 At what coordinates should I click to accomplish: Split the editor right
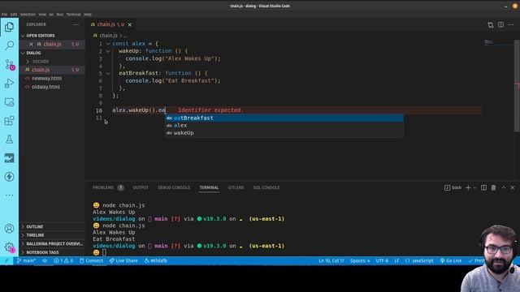click(x=500, y=25)
